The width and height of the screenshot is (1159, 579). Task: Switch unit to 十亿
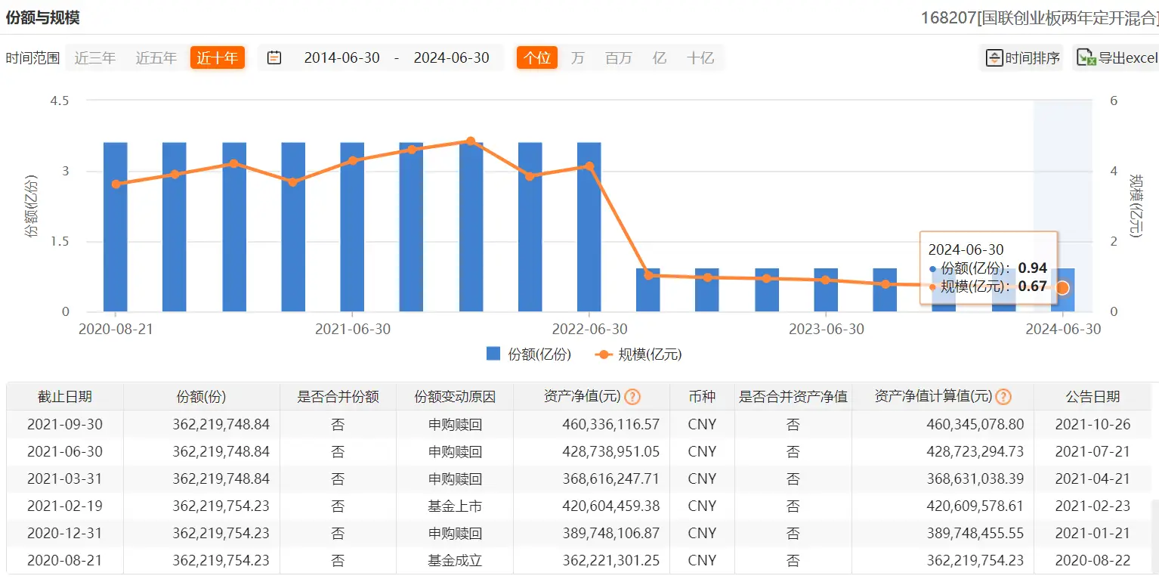click(x=700, y=57)
